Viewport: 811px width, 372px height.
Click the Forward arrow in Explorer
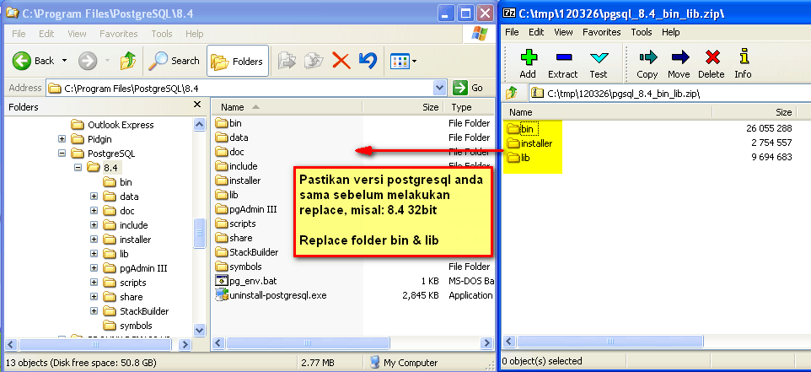[x=88, y=61]
